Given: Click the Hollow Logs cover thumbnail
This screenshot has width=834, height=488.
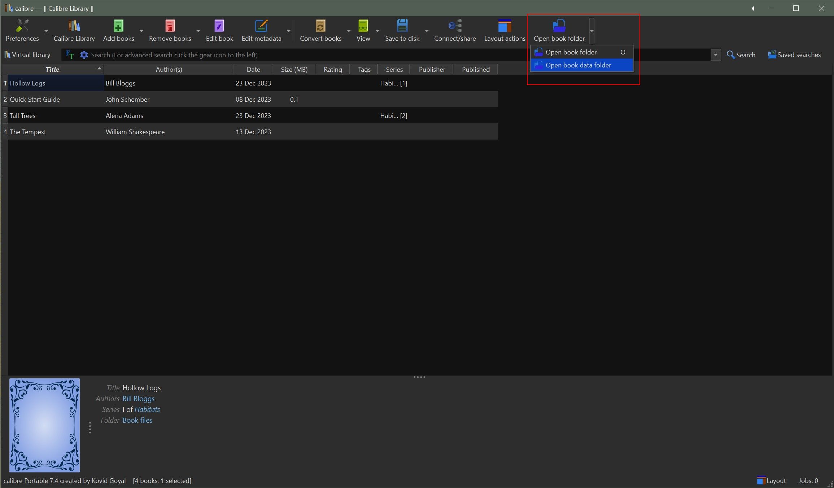Looking at the screenshot, I should click(44, 425).
